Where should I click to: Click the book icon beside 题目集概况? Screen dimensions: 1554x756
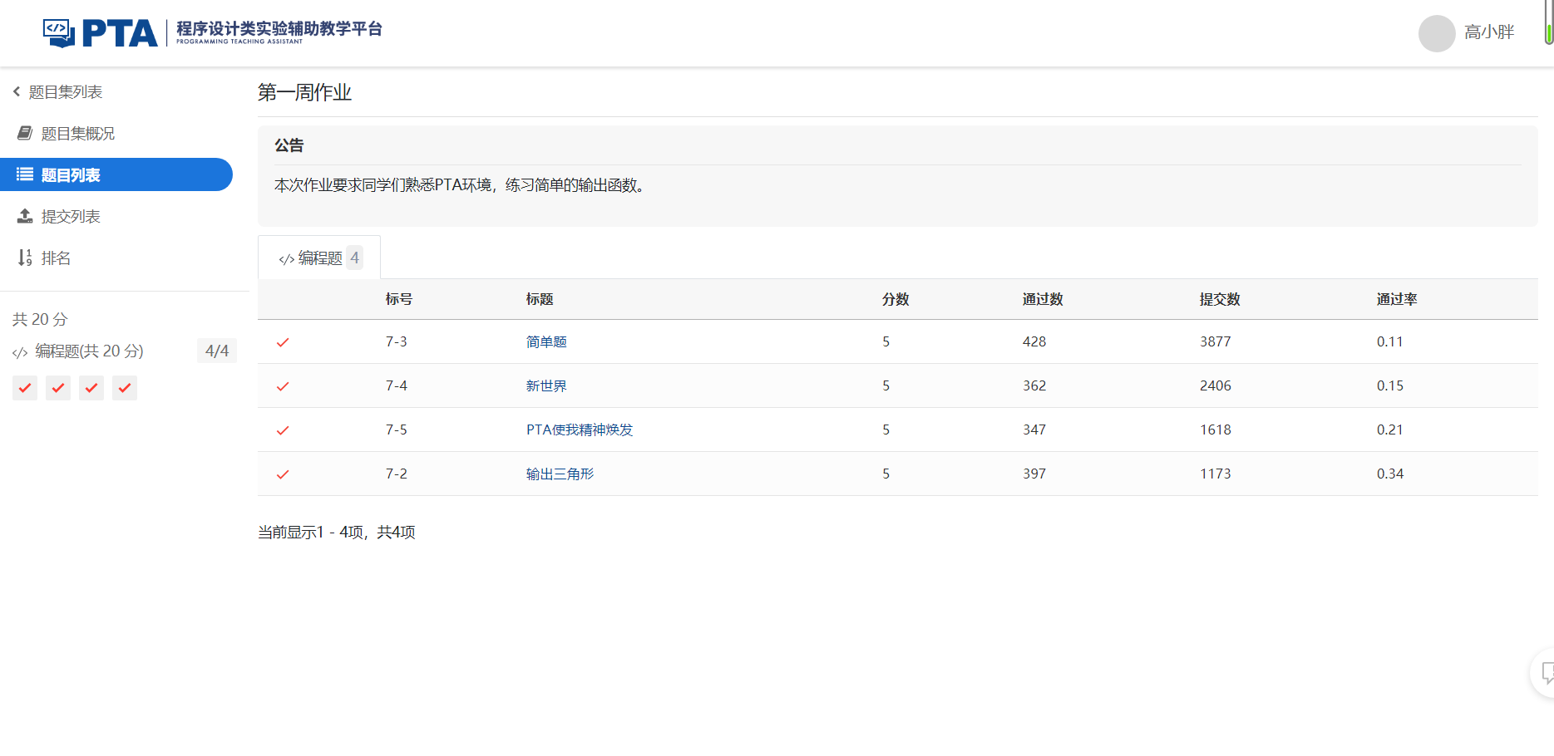point(25,133)
